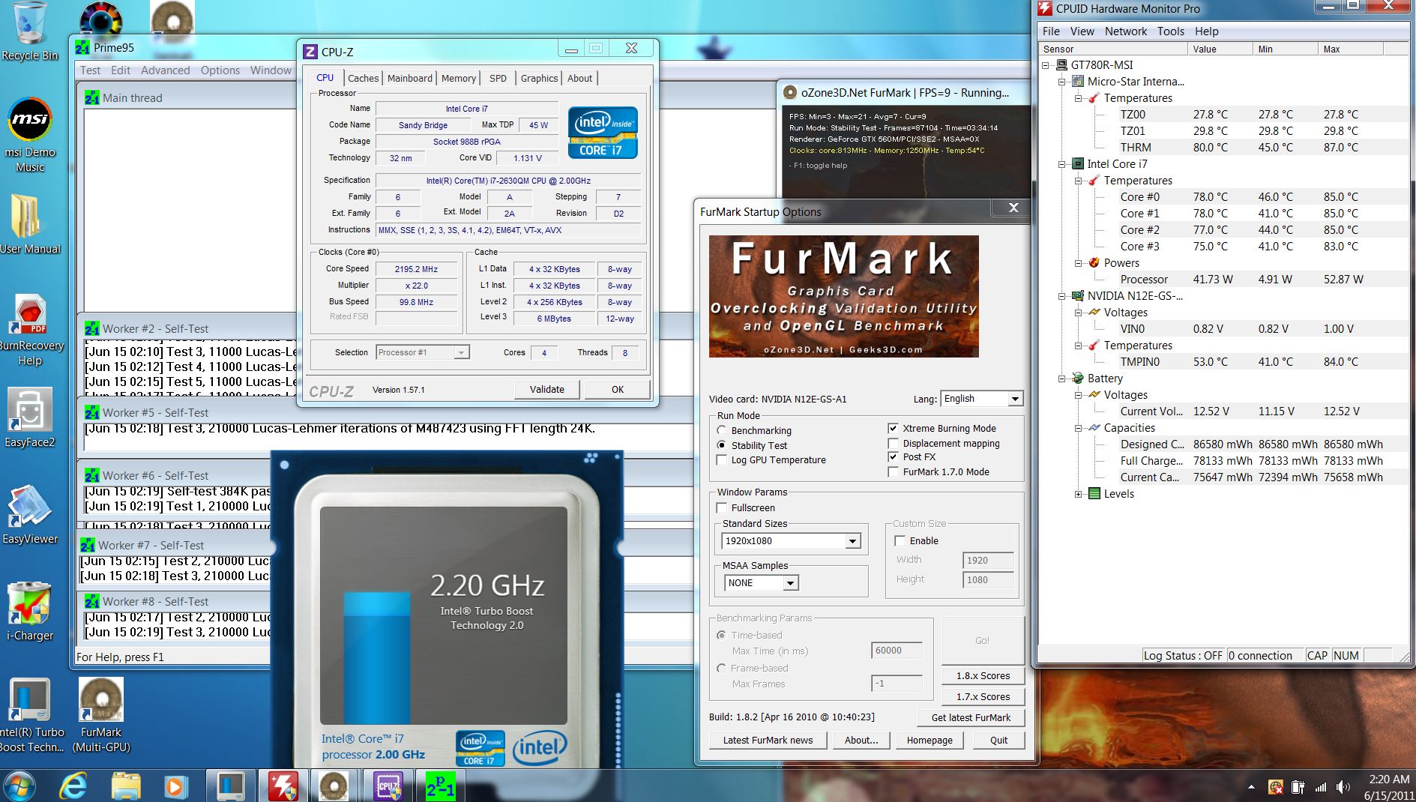The height and width of the screenshot is (802, 1416).
Task: Click Latest FurMark news button
Action: (768, 740)
